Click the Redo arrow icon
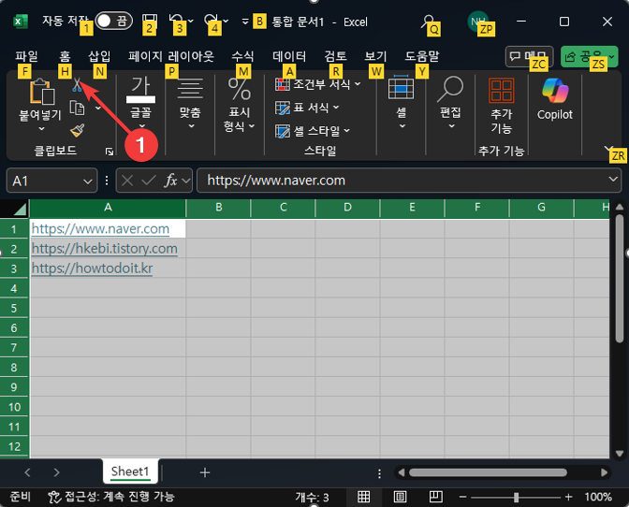The width and height of the screenshot is (629, 507). [211, 20]
